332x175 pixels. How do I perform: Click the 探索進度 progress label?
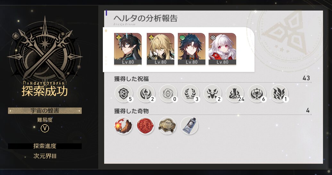point(45,146)
